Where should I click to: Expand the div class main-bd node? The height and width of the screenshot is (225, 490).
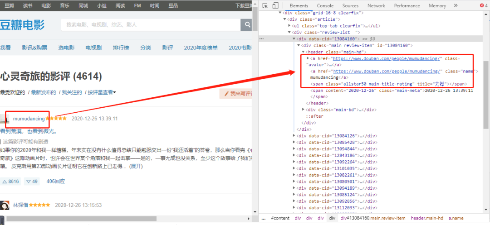pyautogui.click(x=304, y=110)
